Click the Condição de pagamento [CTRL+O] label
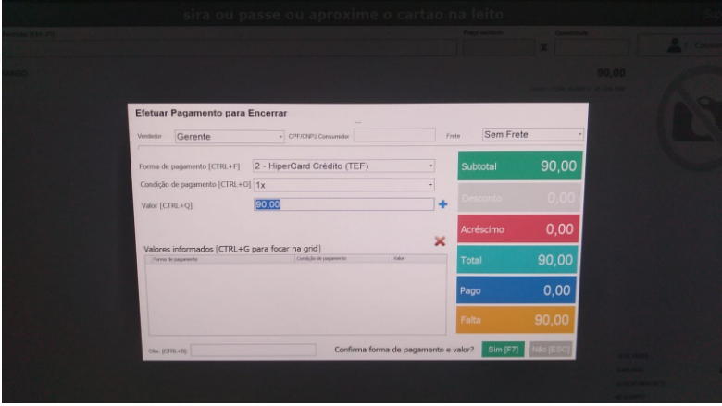 pos(195,184)
